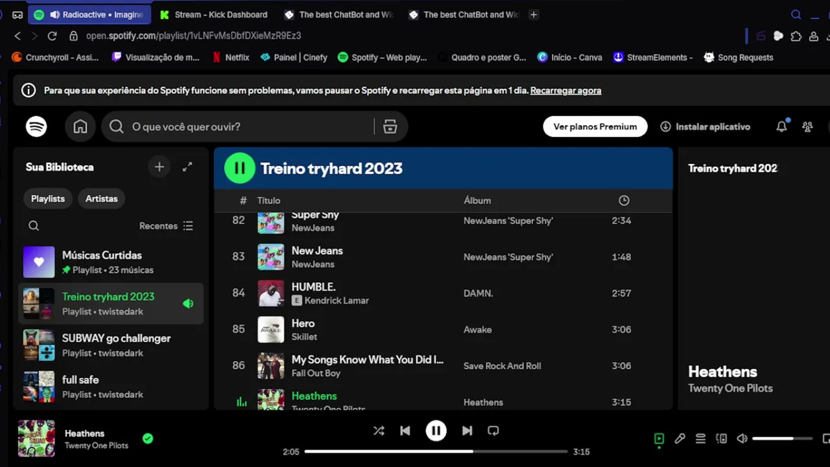830x467 pixels.
Task: Select track HUMBLE. by Kendrick Lamar
Action: pos(444,293)
